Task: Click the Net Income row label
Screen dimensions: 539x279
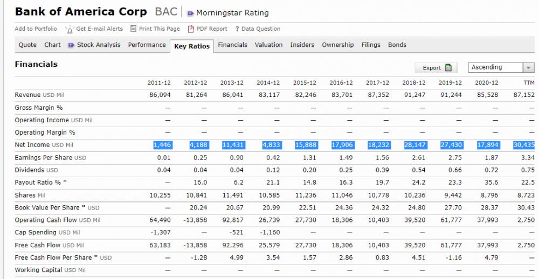Action: pos(44,145)
